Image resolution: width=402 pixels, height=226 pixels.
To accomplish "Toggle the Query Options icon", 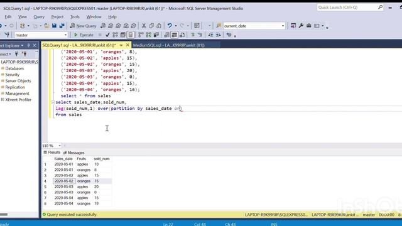I will [x=123, y=35].
